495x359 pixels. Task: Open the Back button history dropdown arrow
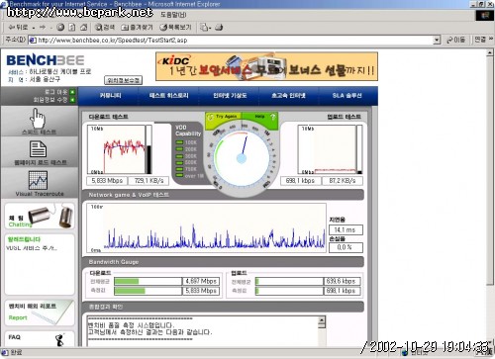point(34,28)
